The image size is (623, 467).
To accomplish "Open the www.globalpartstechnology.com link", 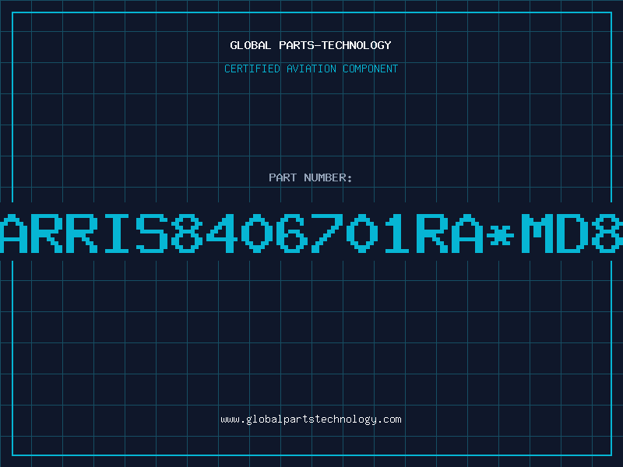I will 311,420.
